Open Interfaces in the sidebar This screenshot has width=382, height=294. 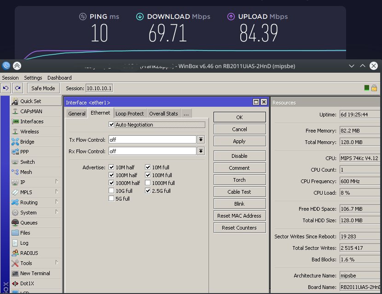(x=36, y=121)
